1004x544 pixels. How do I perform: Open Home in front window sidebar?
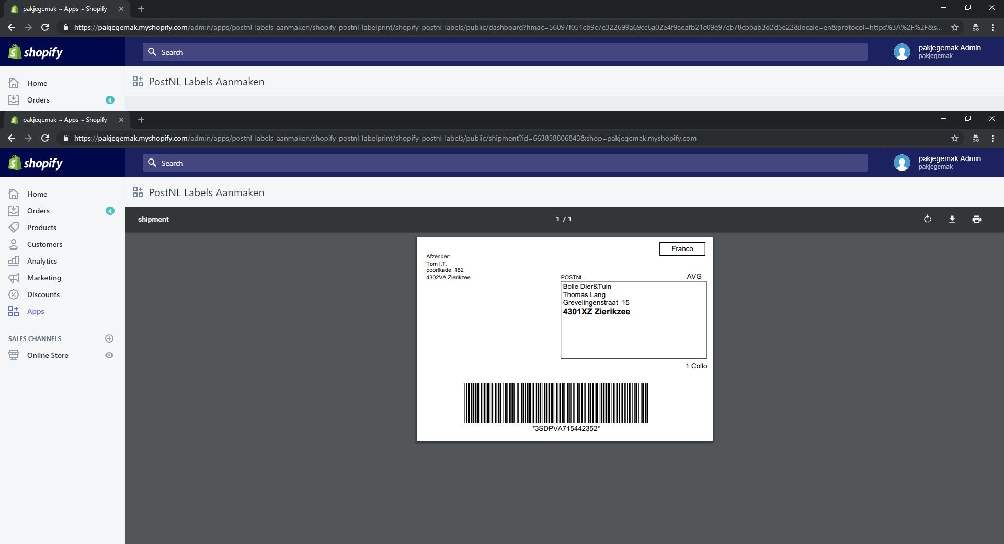(37, 194)
